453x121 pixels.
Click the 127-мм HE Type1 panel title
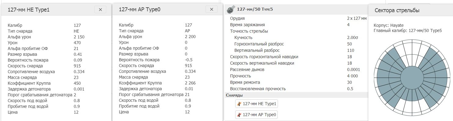[28, 10]
